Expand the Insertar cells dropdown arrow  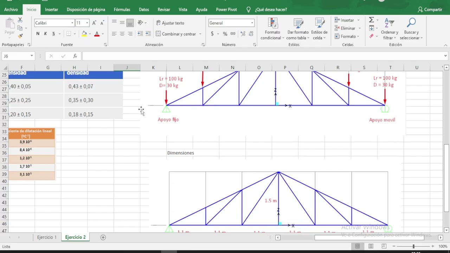click(x=358, y=20)
